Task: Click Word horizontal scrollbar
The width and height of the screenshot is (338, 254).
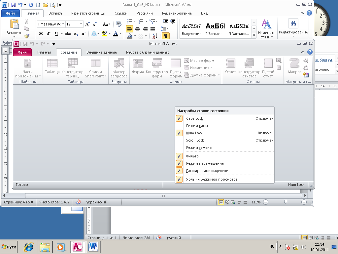Action: (163, 196)
